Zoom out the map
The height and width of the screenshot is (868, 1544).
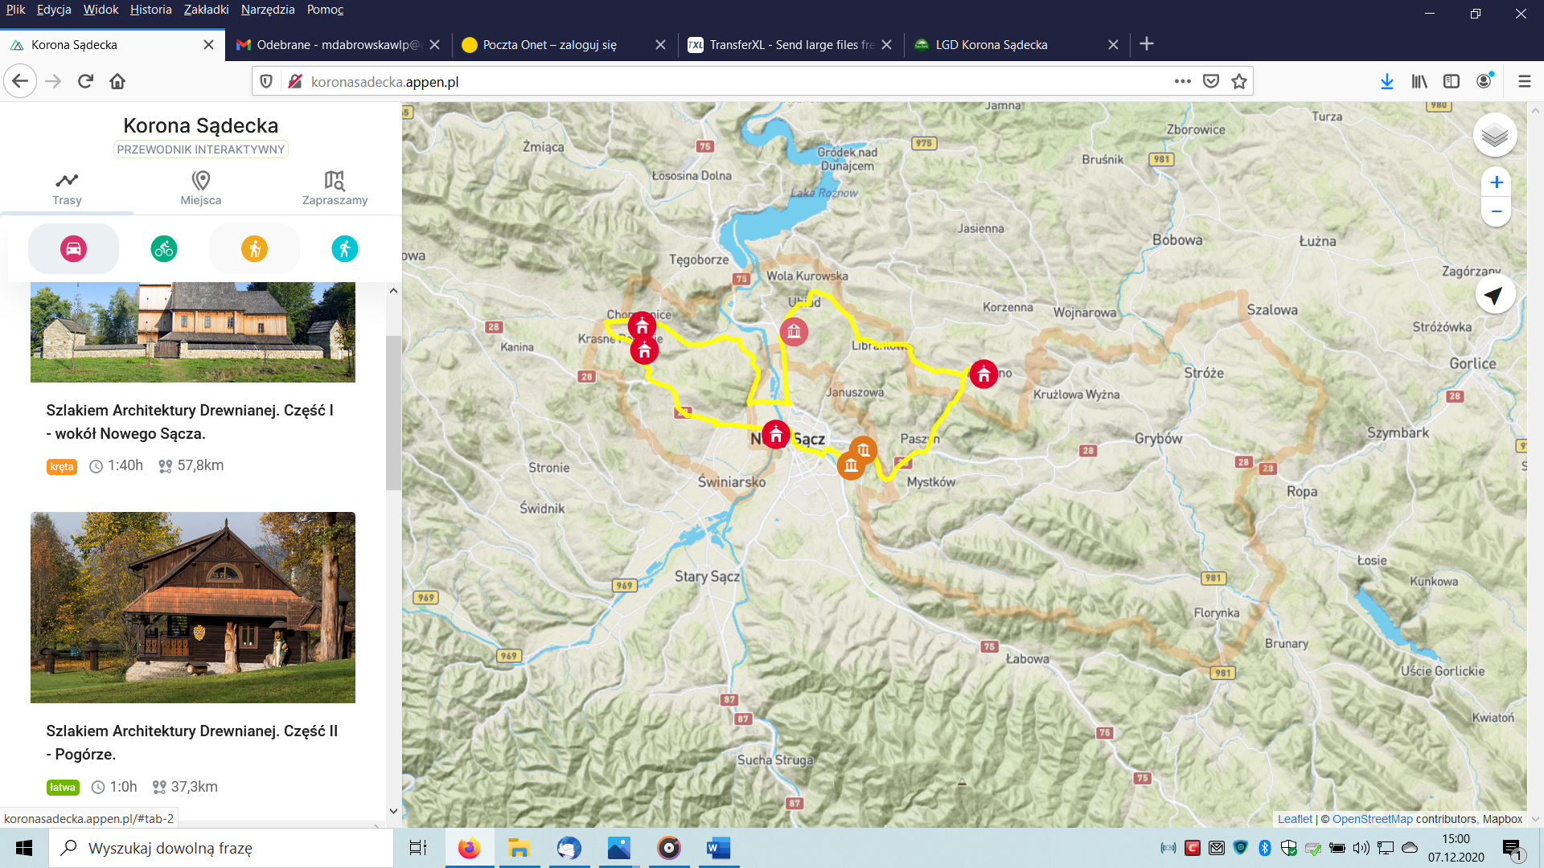click(1496, 212)
